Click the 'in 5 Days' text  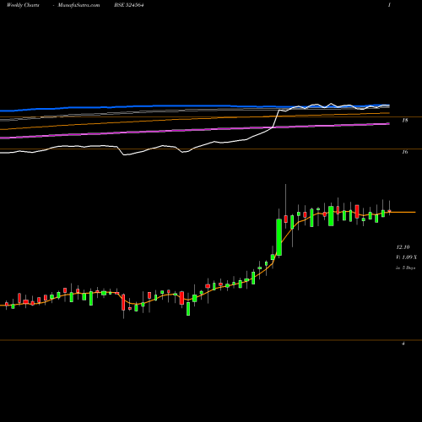(x=406, y=268)
